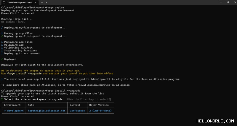Click the Confluence context cell
Image resolution: width=237 pixels, height=126 pixels.
[77, 111]
